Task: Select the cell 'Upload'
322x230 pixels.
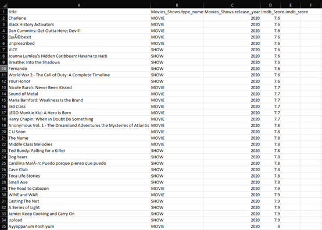Action: (79, 220)
